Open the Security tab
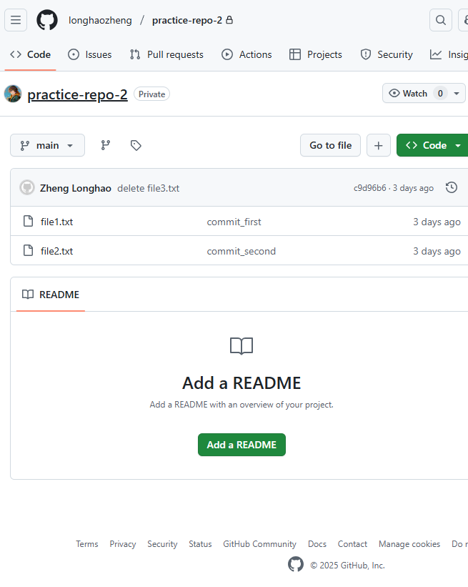 387,54
